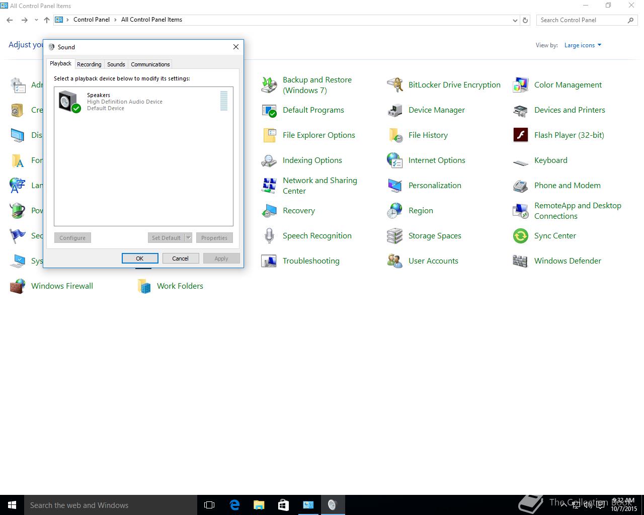Open Backup and Restore (Windows 7) icon
Viewport: 644px width, 515px height.
(269, 85)
